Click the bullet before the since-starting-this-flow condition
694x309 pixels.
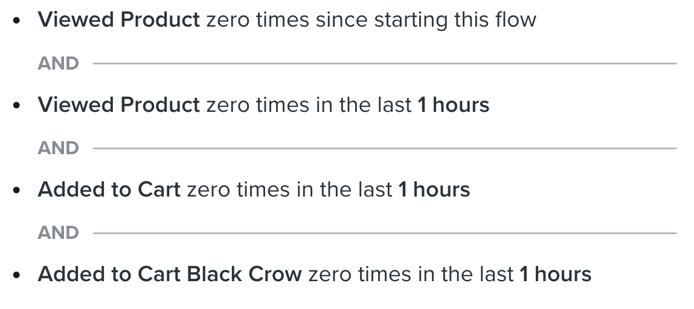click(17, 21)
